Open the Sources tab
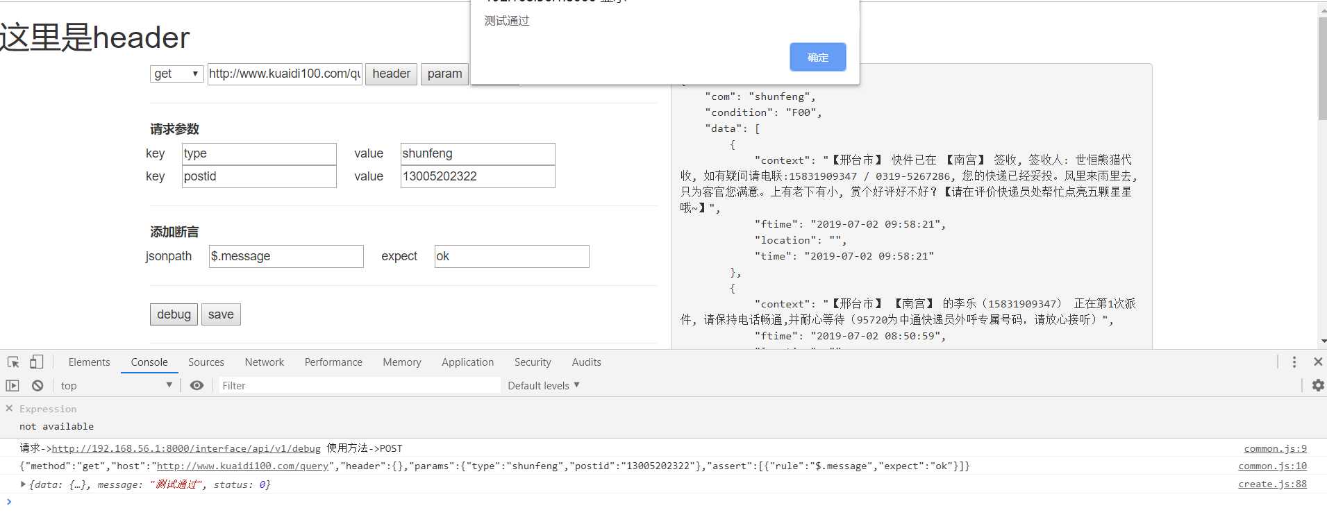The height and width of the screenshot is (524, 1327). tap(206, 362)
